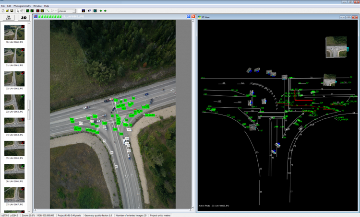The height and width of the screenshot is (217, 360).
Task: Toggle the checkmark on thumbnail UAV-0067
Action: point(23,189)
